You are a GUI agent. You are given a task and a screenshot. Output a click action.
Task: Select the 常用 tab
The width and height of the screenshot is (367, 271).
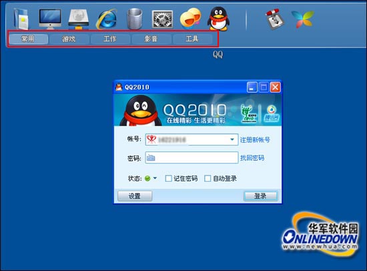tap(28, 39)
